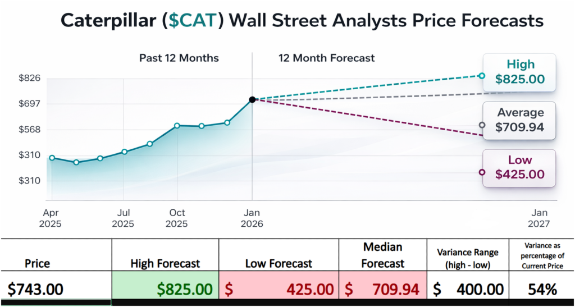575x307 pixels.
Task: Click the black Jan 2026 current price dot
Action: (252, 99)
